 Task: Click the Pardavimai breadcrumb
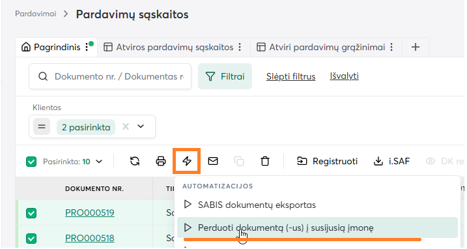(36, 14)
